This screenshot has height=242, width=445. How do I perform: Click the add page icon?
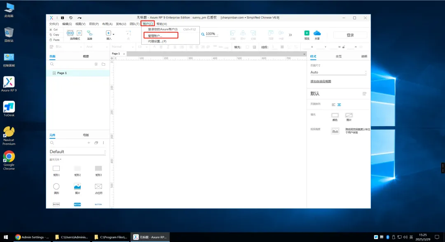(96, 64)
